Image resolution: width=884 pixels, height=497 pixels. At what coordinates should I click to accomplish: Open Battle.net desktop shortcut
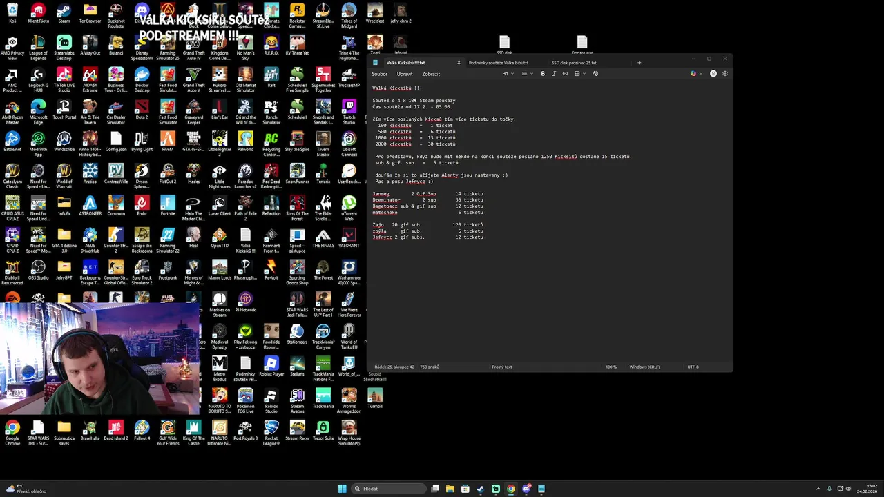pos(12,141)
